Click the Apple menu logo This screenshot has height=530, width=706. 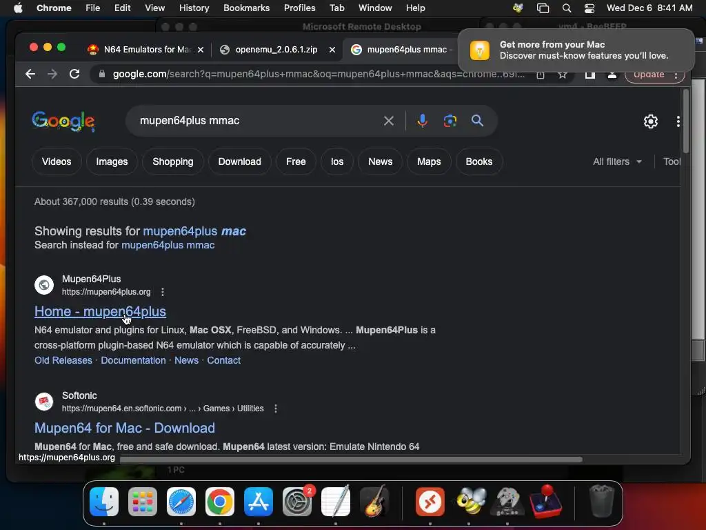pos(18,8)
